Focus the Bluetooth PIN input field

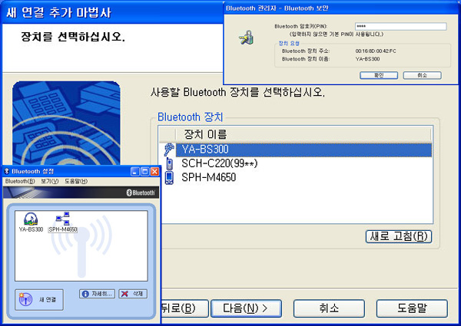401,26
